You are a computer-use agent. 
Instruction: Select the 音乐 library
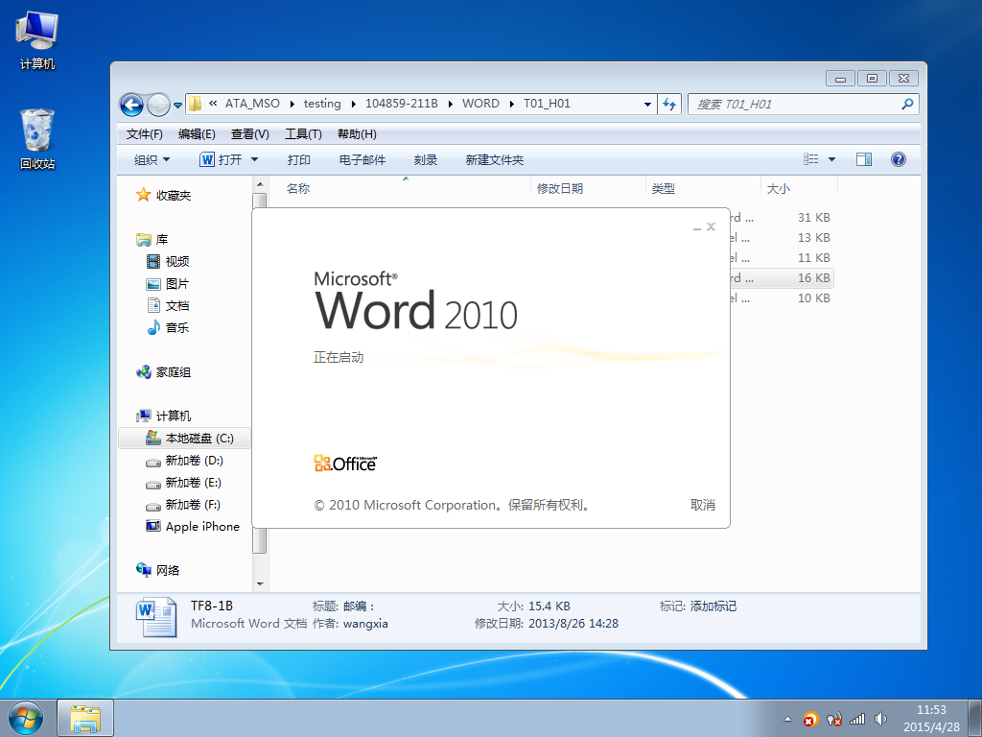click(167, 327)
